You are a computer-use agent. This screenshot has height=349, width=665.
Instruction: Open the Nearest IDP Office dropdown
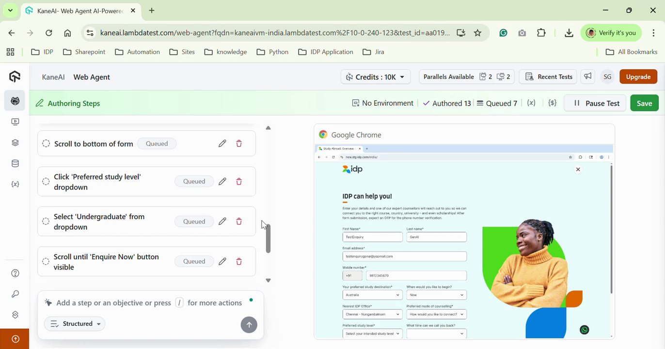pyautogui.click(x=372, y=315)
